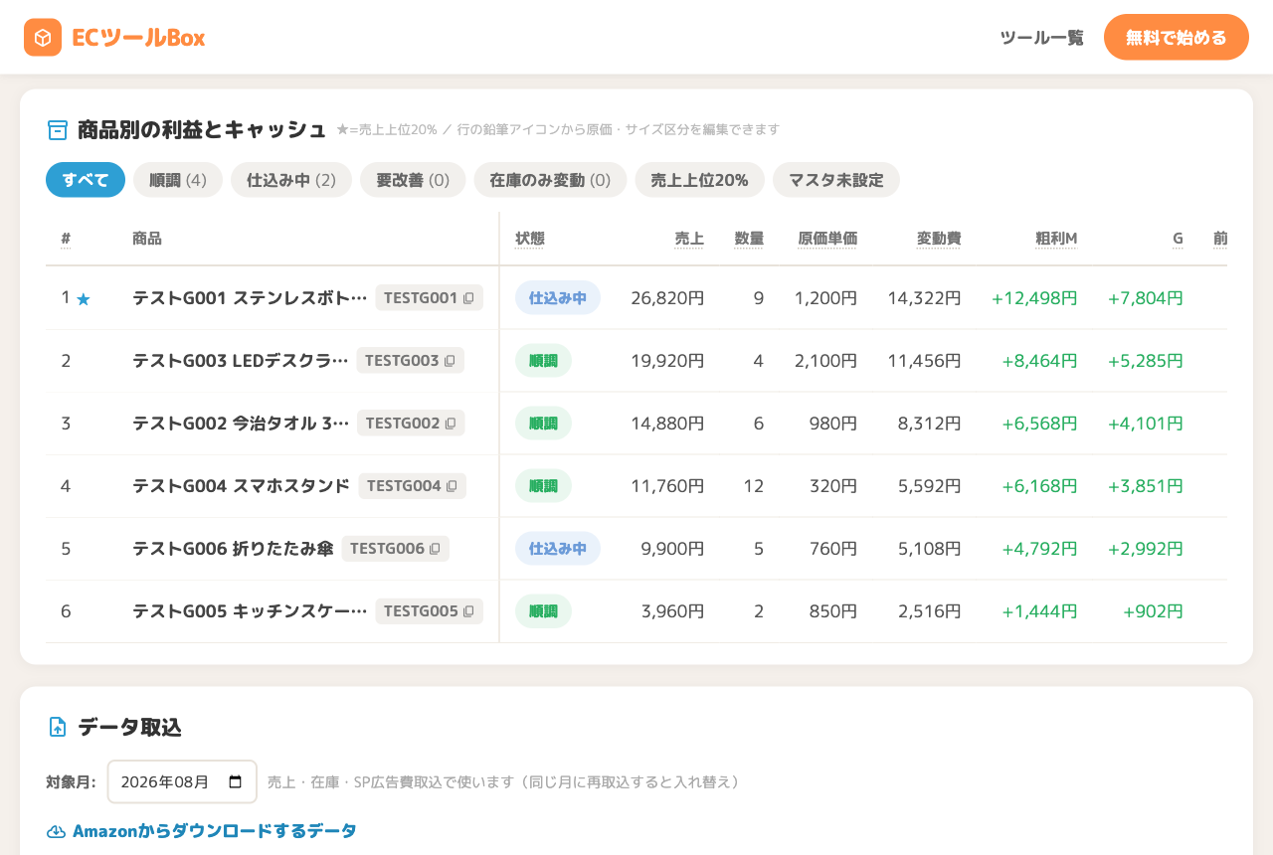Click the 順調 status badge for TESTG005

(x=543, y=610)
